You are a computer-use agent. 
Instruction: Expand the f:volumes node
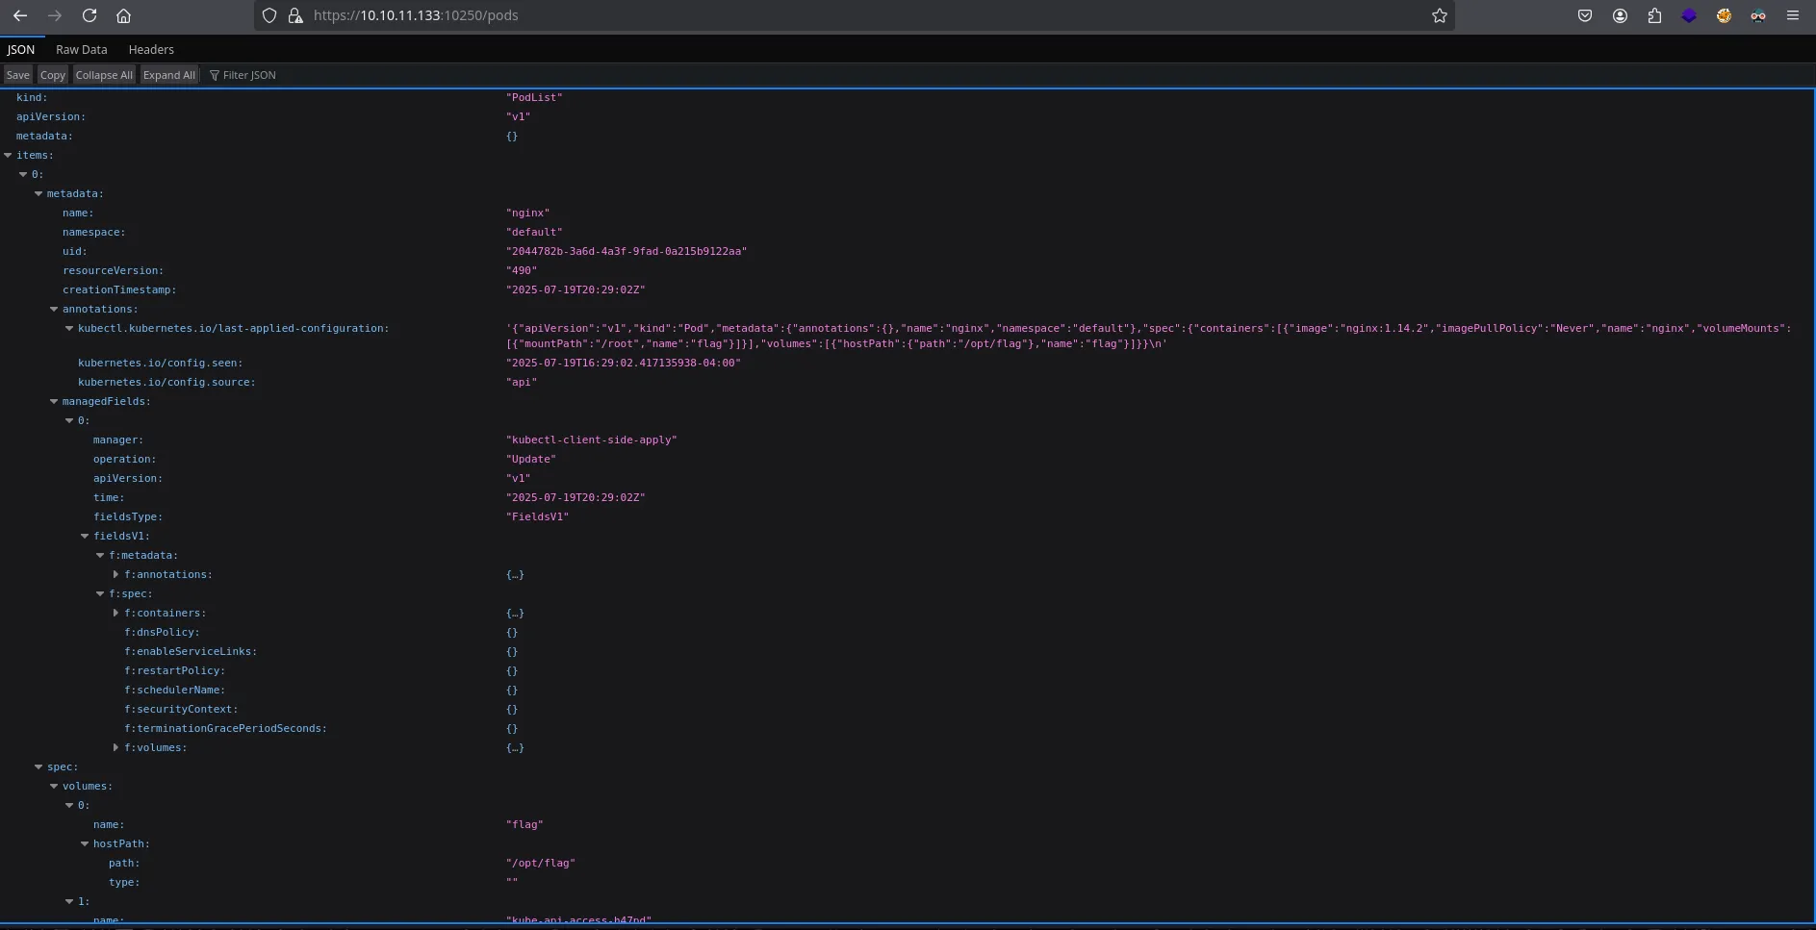[115, 747]
